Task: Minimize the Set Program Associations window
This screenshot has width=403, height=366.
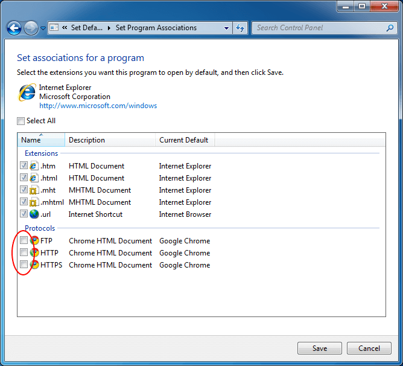Action: (346, 6)
